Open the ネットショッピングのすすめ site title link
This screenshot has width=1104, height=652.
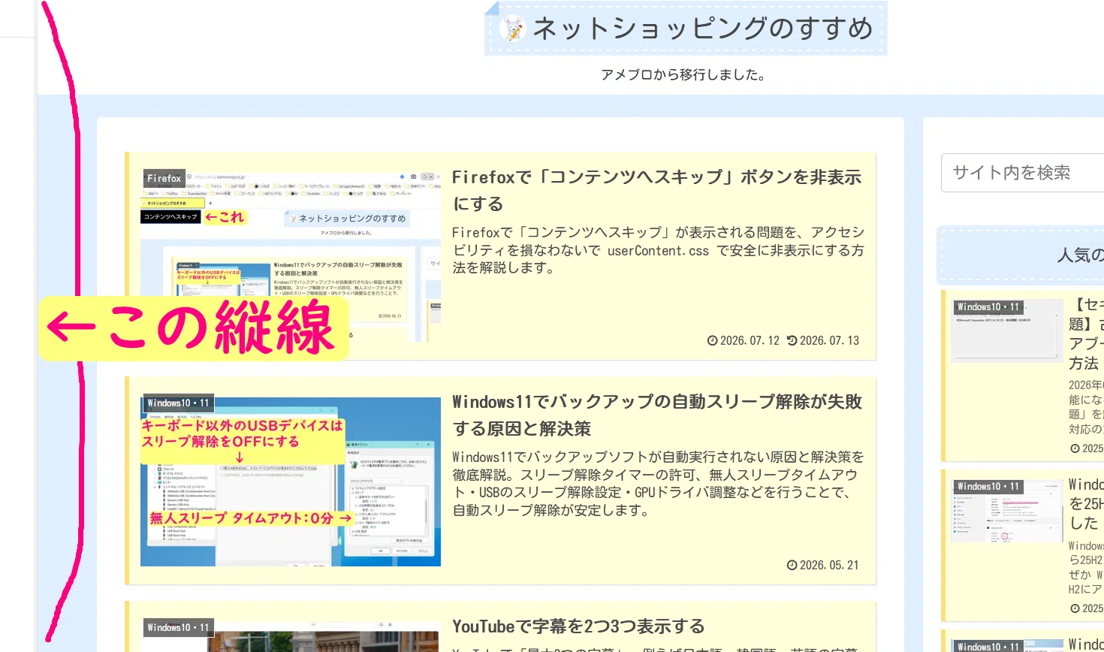point(703,29)
